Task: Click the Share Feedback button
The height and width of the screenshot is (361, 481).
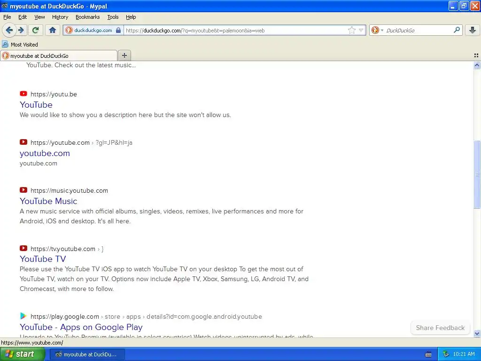Action: [x=440, y=328]
